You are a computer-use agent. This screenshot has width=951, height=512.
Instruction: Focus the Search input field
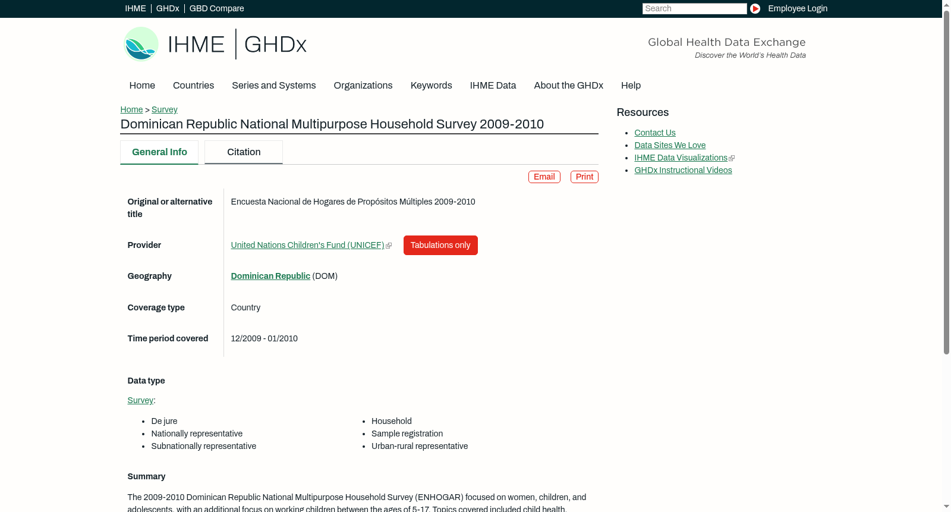[x=694, y=8]
